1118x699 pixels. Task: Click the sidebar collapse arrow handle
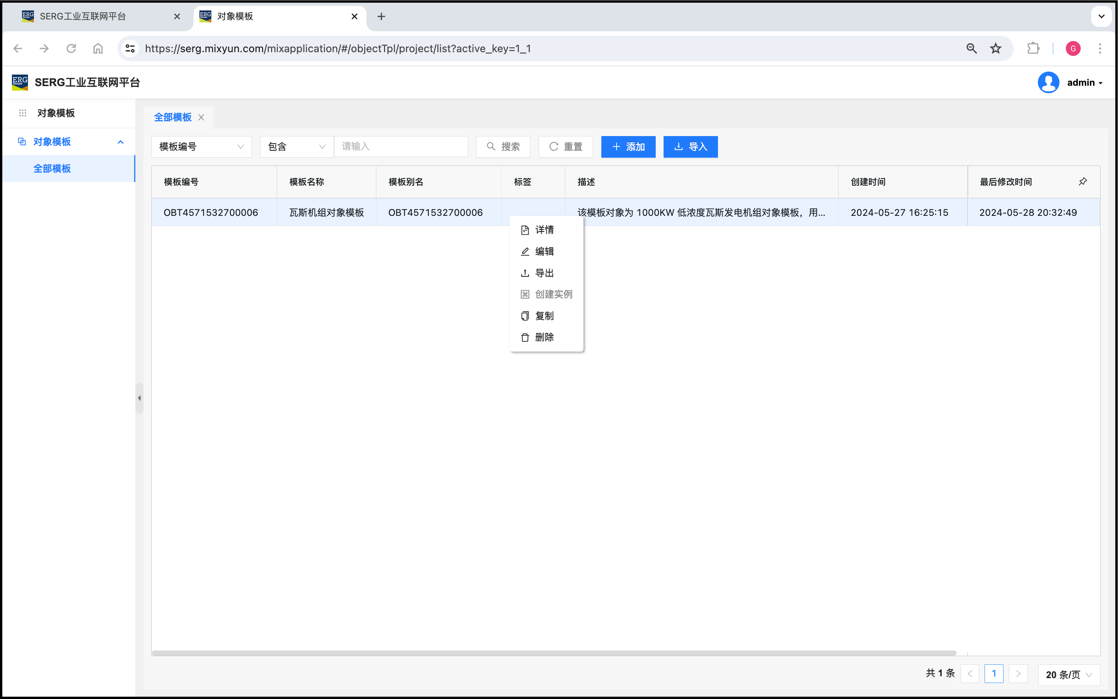[139, 398]
